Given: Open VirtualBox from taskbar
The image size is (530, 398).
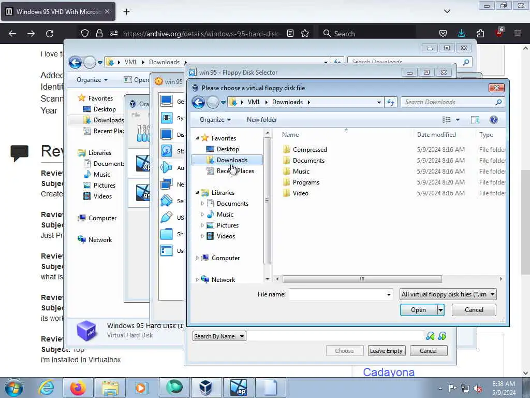Looking at the screenshot, I should click(205, 388).
